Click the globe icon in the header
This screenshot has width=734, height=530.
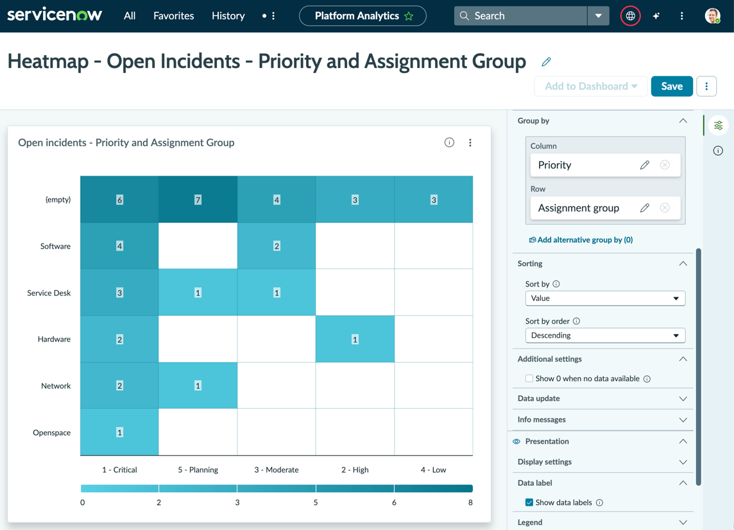630,16
